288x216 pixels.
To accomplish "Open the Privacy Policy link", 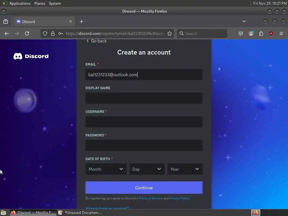I will point(179,198).
